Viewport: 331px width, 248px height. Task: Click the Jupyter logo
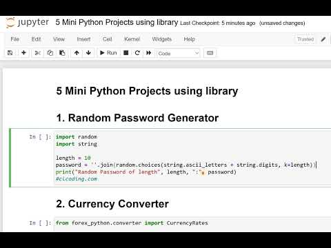pos(28,23)
